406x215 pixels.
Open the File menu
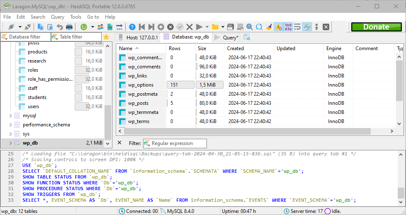[7, 17]
